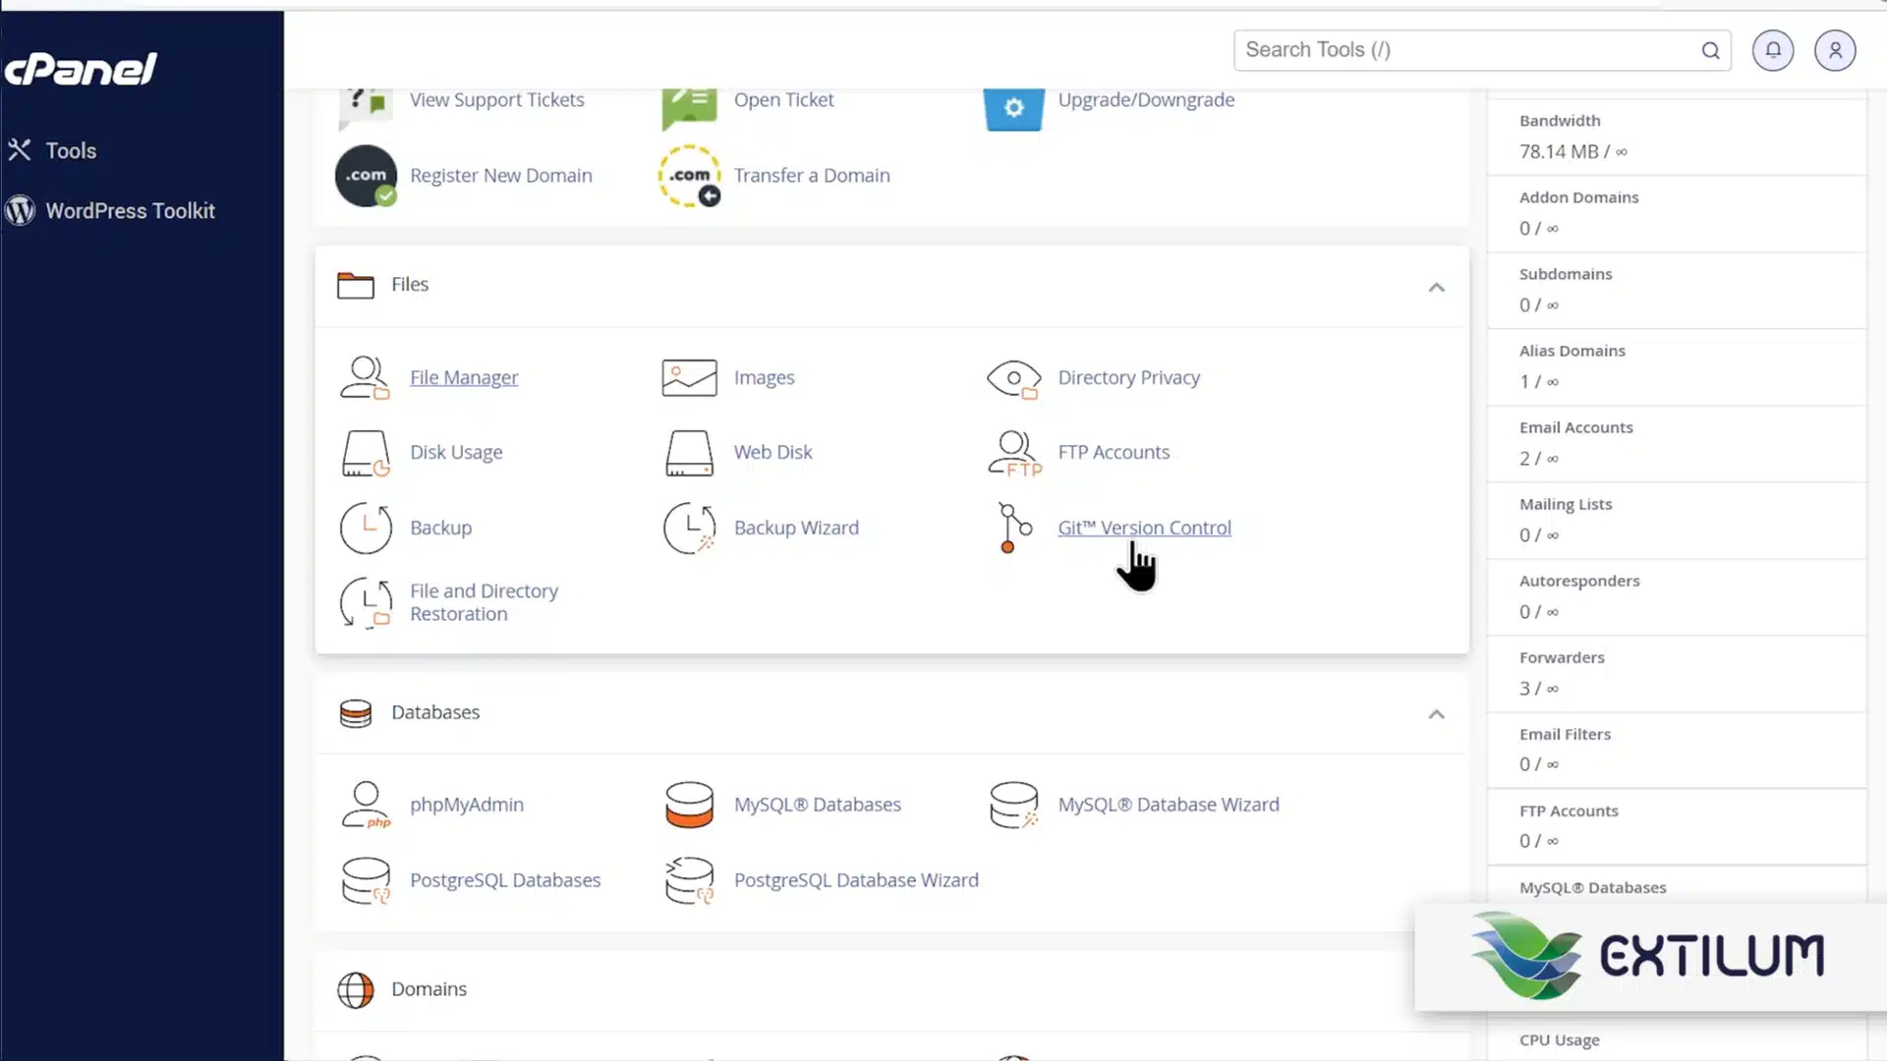Open the PostgreSQL Databases icon

(x=366, y=880)
